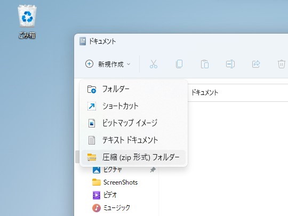288x216 pixels.
Task: Click the Share arrow icon in the toolbar
Action: (256, 64)
